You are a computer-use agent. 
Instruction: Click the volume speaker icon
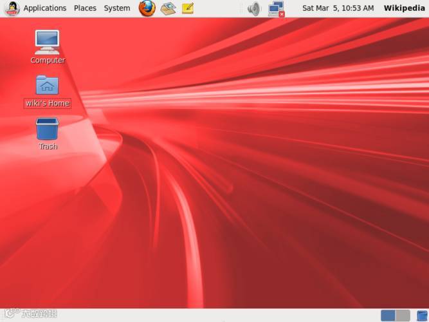(x=254, y=9)
